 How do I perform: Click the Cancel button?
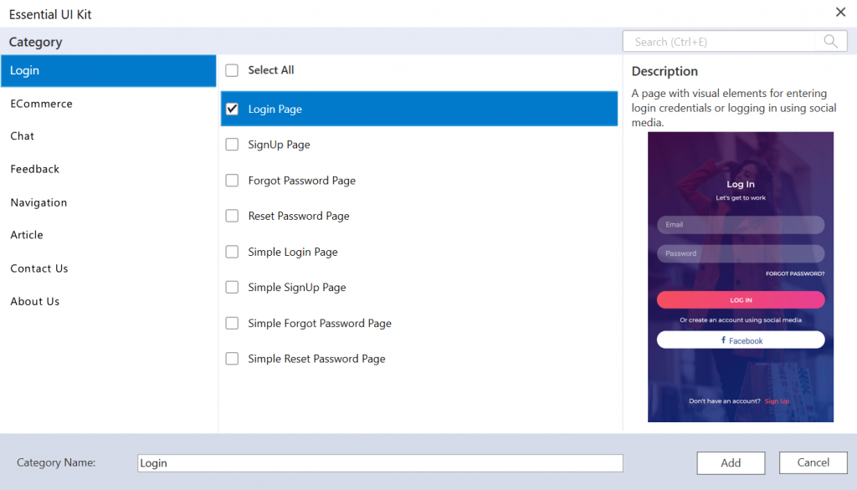pos(813,462)
